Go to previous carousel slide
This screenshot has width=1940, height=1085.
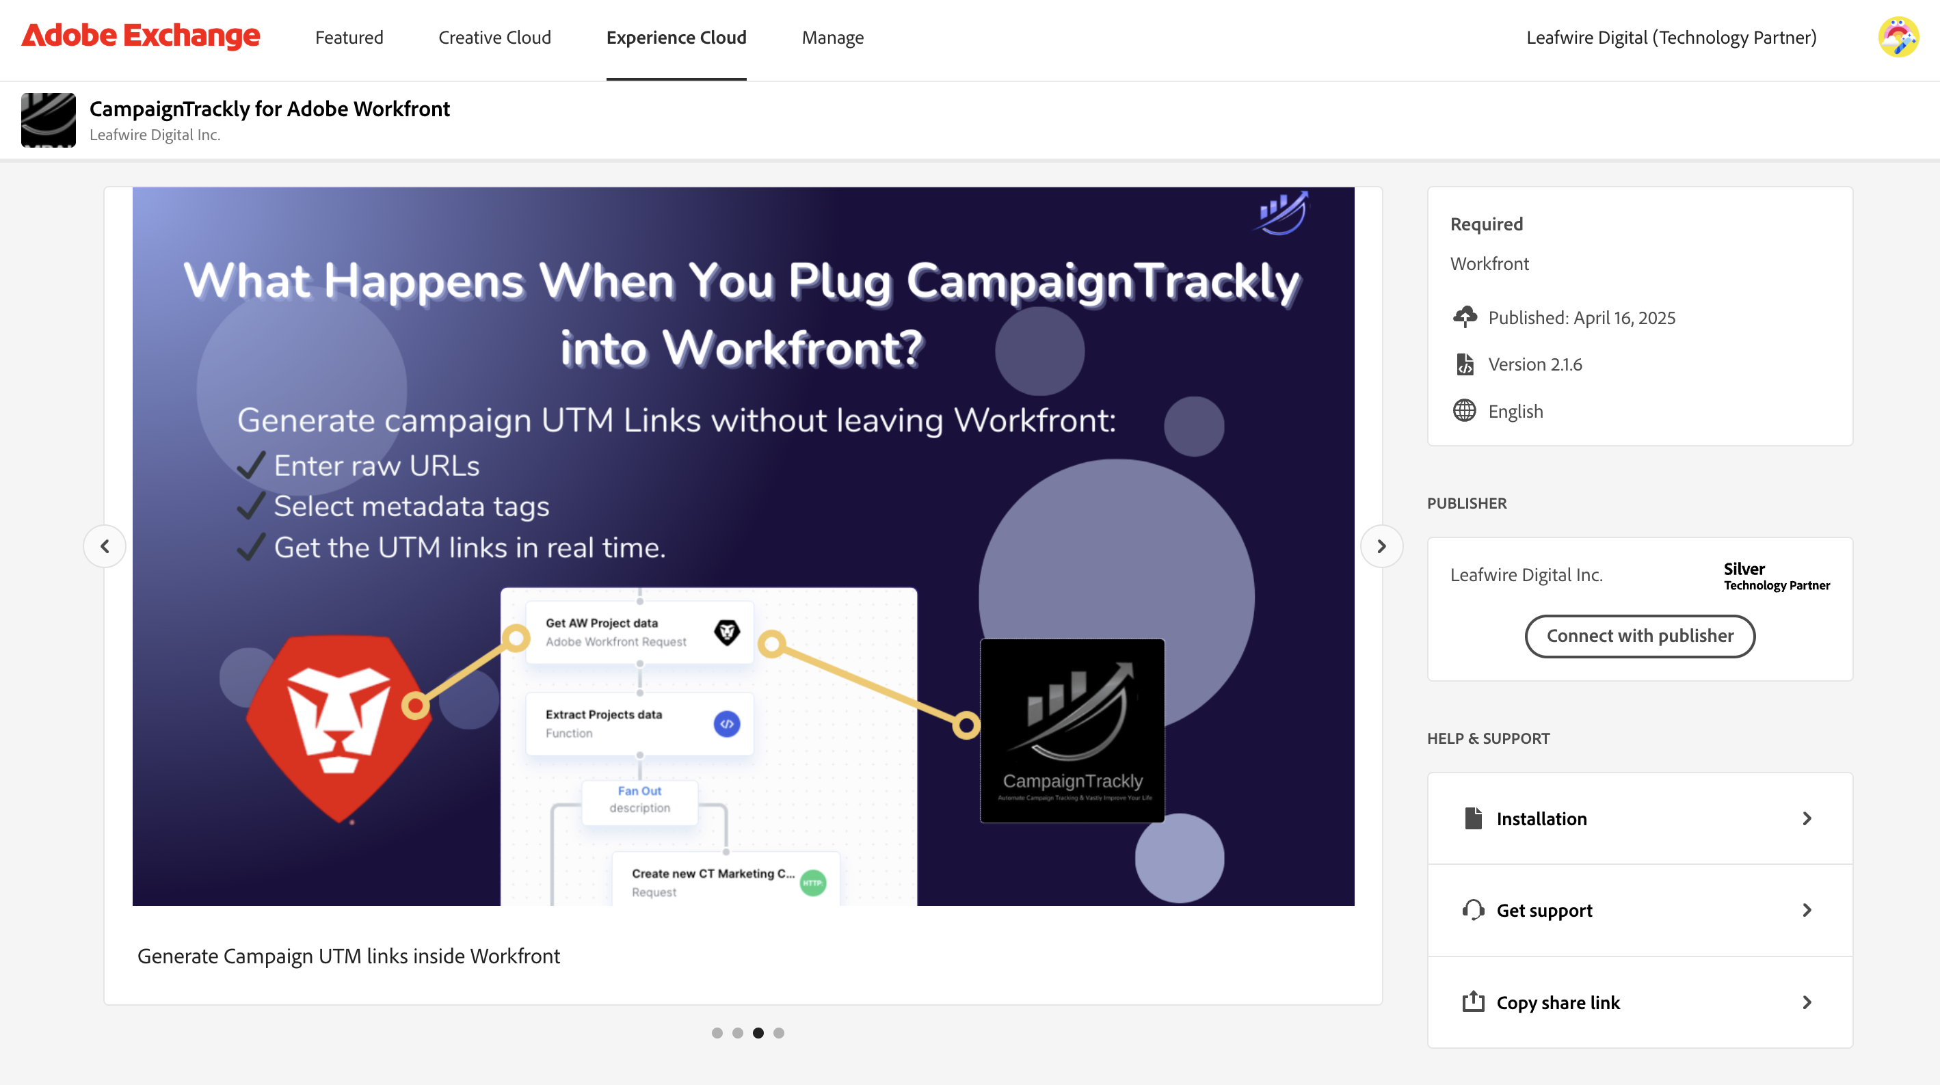(x=105, y=546)
